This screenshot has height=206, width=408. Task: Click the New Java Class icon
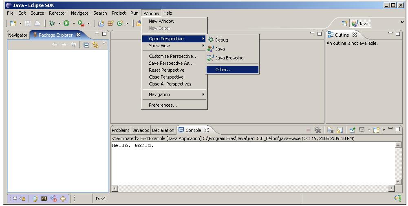click(x=120, y=23)
